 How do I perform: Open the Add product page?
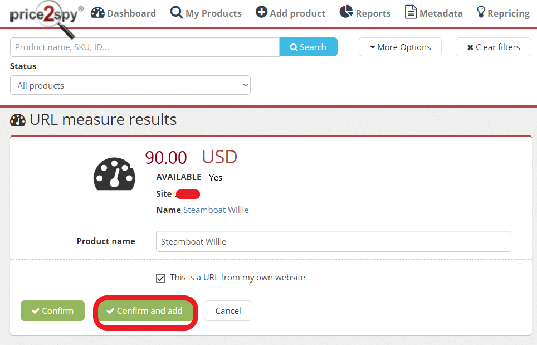pyautogui.click(x=290, y=13)
